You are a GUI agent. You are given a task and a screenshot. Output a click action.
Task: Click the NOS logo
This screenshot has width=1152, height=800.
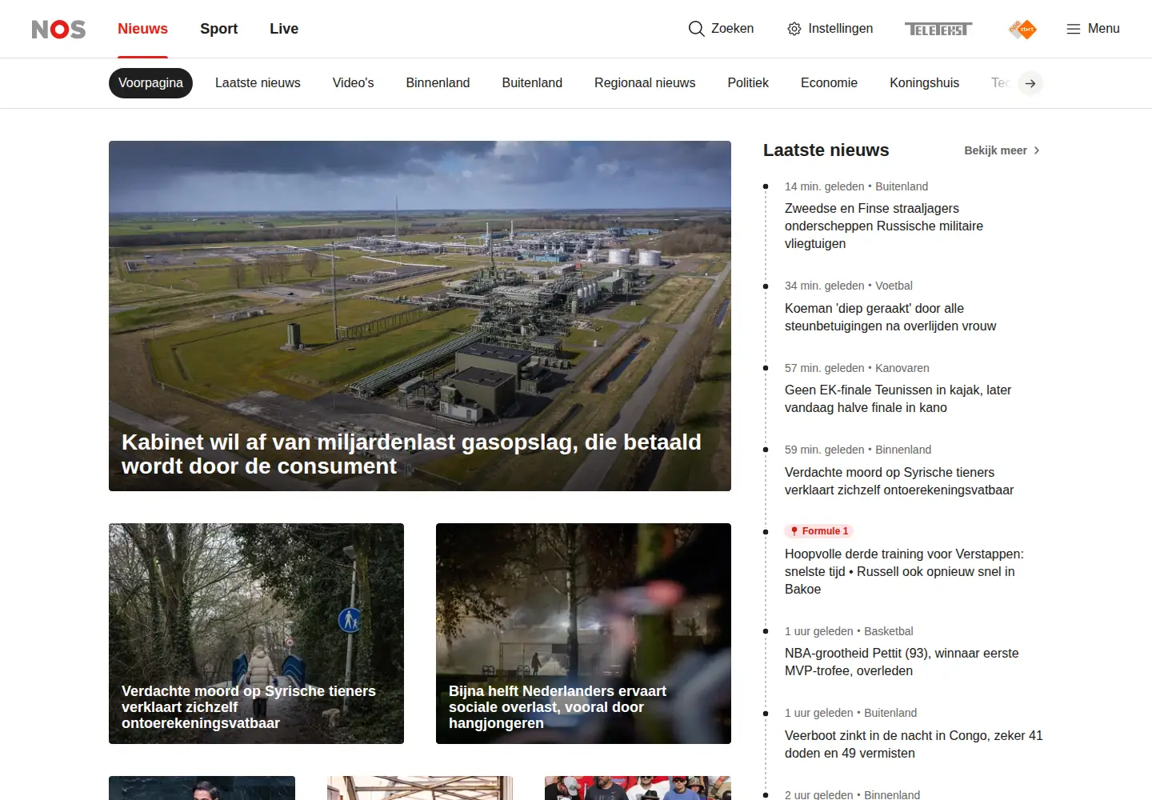tap(58, 29)
